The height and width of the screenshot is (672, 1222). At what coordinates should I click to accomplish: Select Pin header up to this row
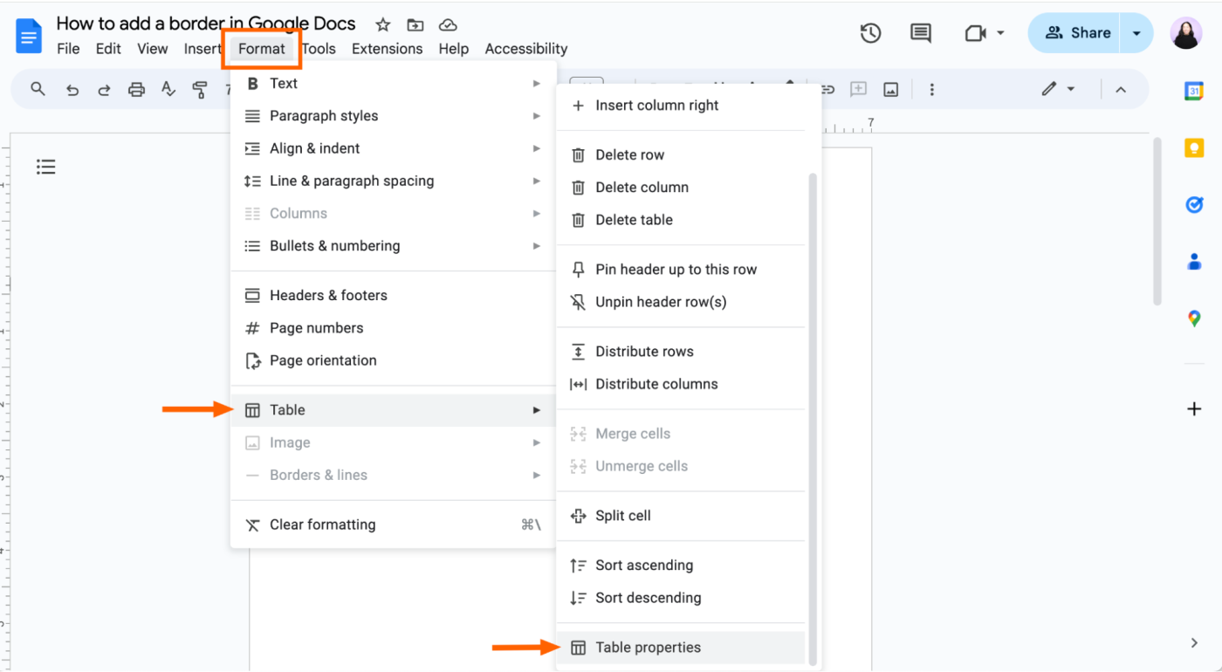point(682,270)
